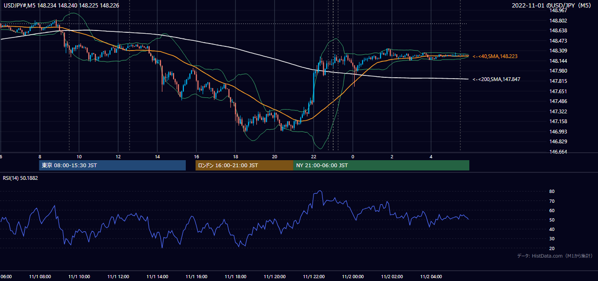
Task: Click the 11/1 22:00 time axis label
Action: (314, 276)
